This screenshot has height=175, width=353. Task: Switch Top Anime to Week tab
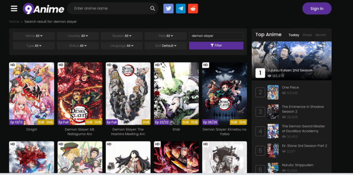[307, 35]
